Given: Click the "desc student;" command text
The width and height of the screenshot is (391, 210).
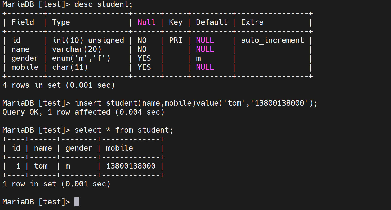Looking at the screenshot, I should click(x=103, y=4).
